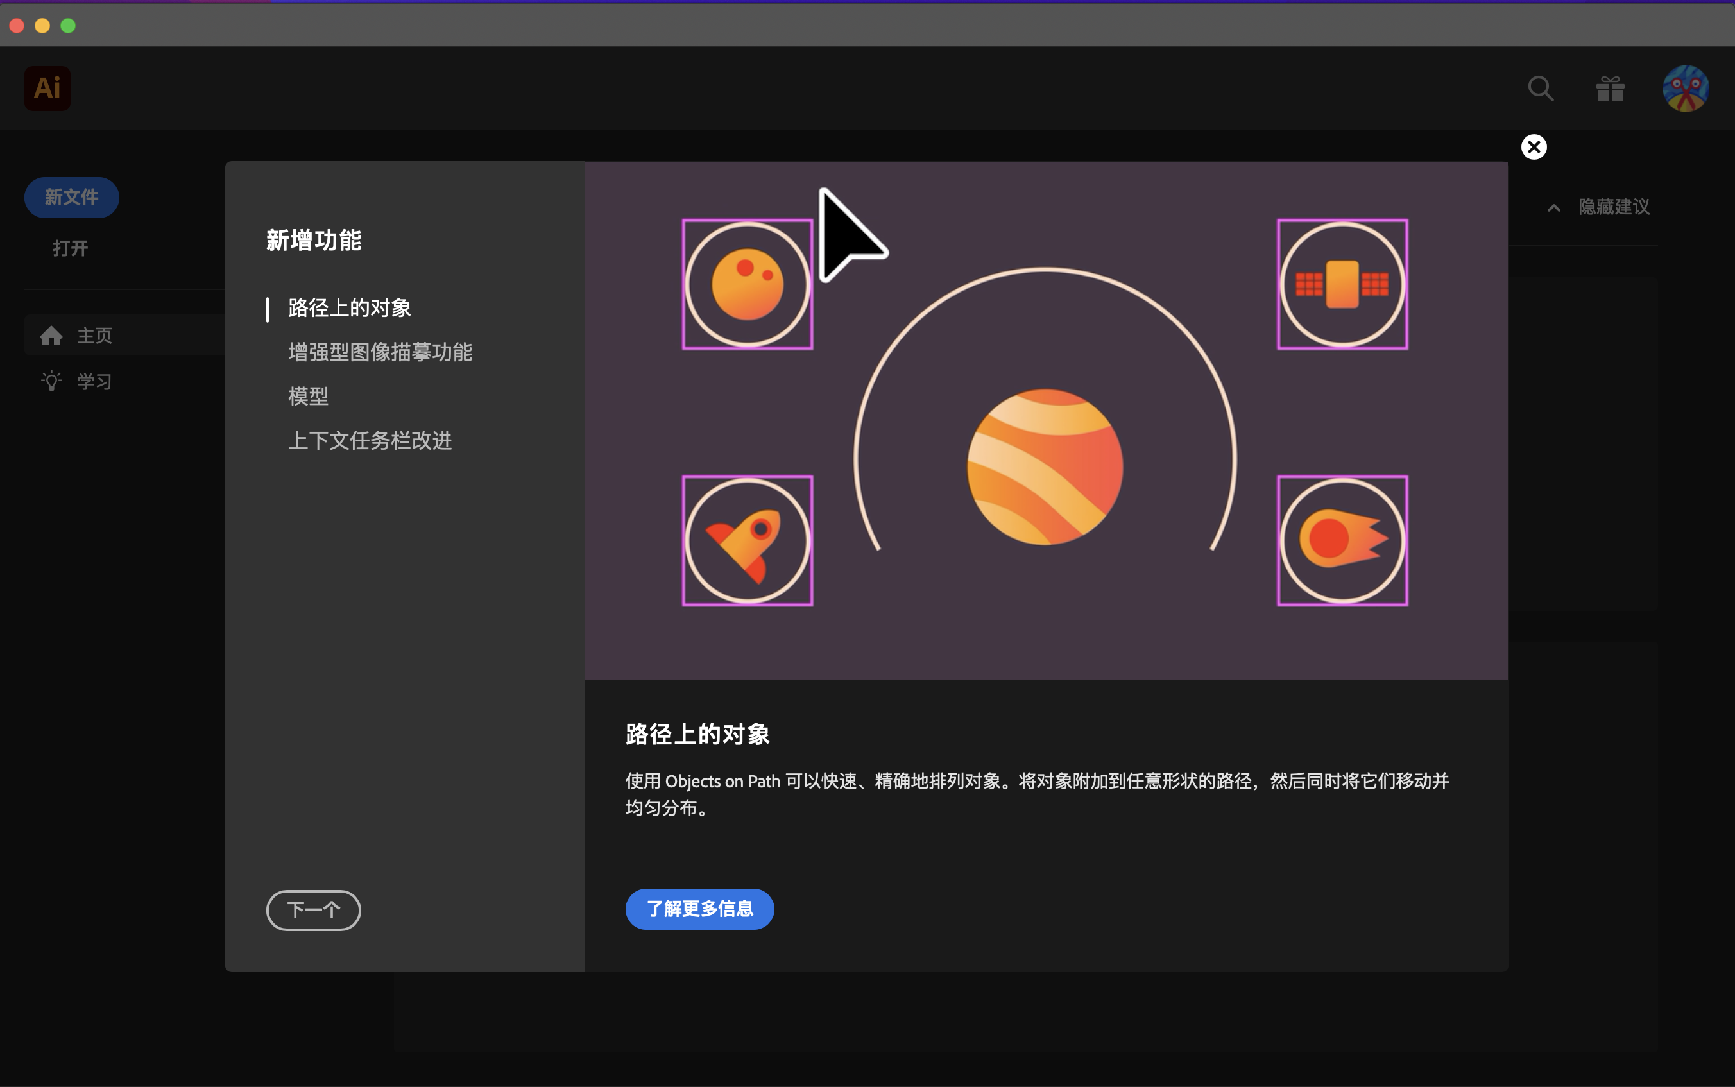Image resolution: width=1735 pixels, height=1087 pixels.
Task: Click the home icon next to 主页
Action: 51,336
